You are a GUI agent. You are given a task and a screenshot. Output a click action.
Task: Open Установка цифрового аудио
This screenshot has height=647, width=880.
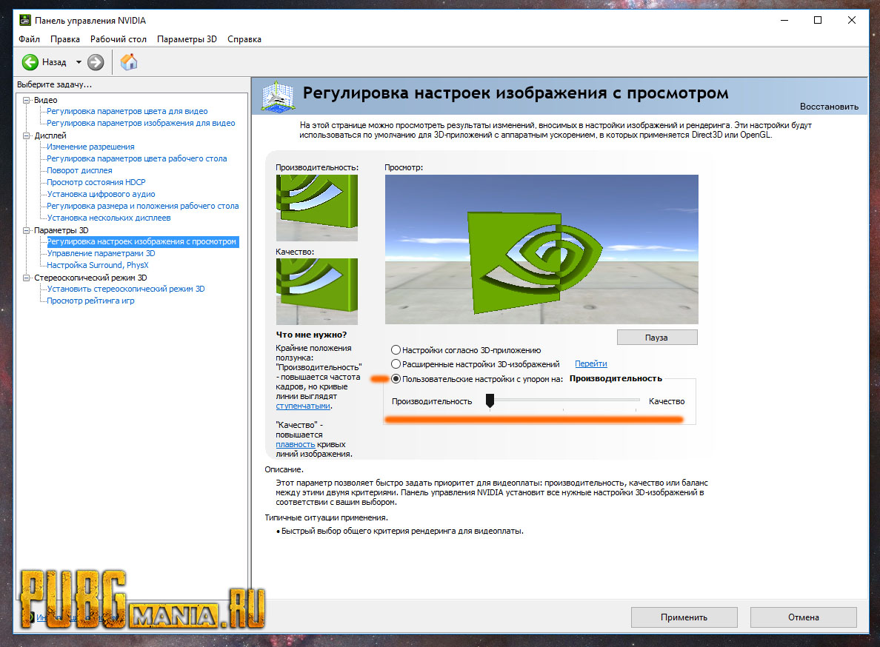(101, 194)
